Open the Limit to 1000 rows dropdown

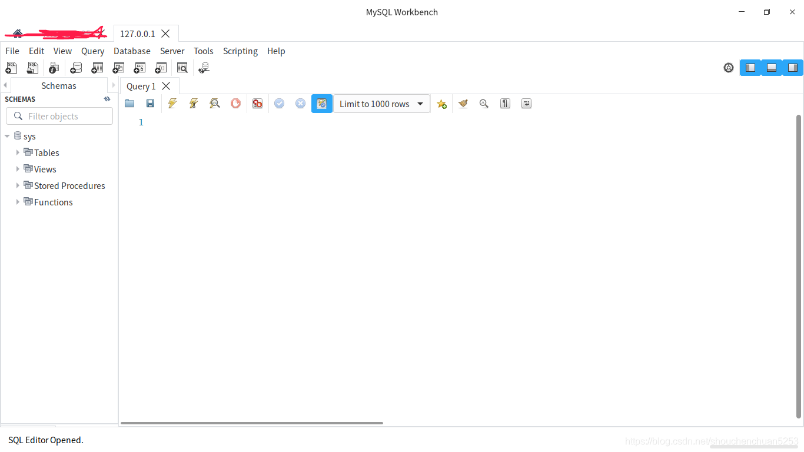[381, 104]
